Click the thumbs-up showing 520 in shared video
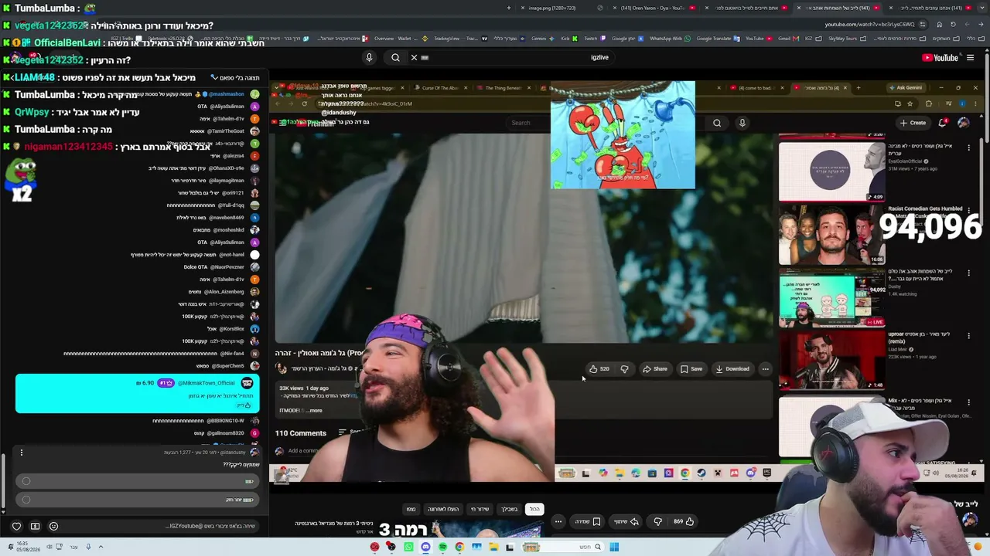Viewport: 990px width, 556px height. (x=599, y=369)
